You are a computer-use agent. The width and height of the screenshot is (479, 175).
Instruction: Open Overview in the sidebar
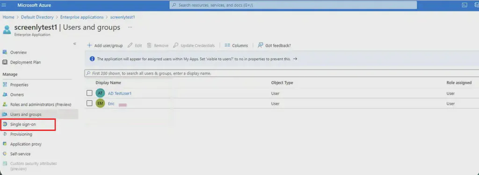pos(18,52)
